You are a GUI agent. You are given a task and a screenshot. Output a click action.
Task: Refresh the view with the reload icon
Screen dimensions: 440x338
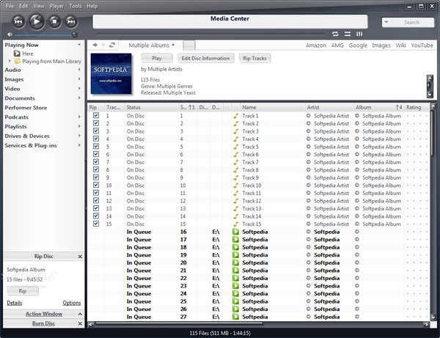pos(112,45)
